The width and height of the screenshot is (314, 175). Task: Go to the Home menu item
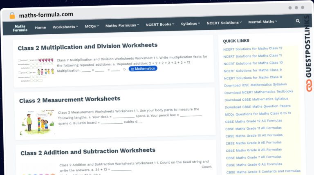click(x=40, y=28)
